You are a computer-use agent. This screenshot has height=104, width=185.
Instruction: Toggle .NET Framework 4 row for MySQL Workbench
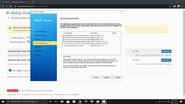click(63, 42)
